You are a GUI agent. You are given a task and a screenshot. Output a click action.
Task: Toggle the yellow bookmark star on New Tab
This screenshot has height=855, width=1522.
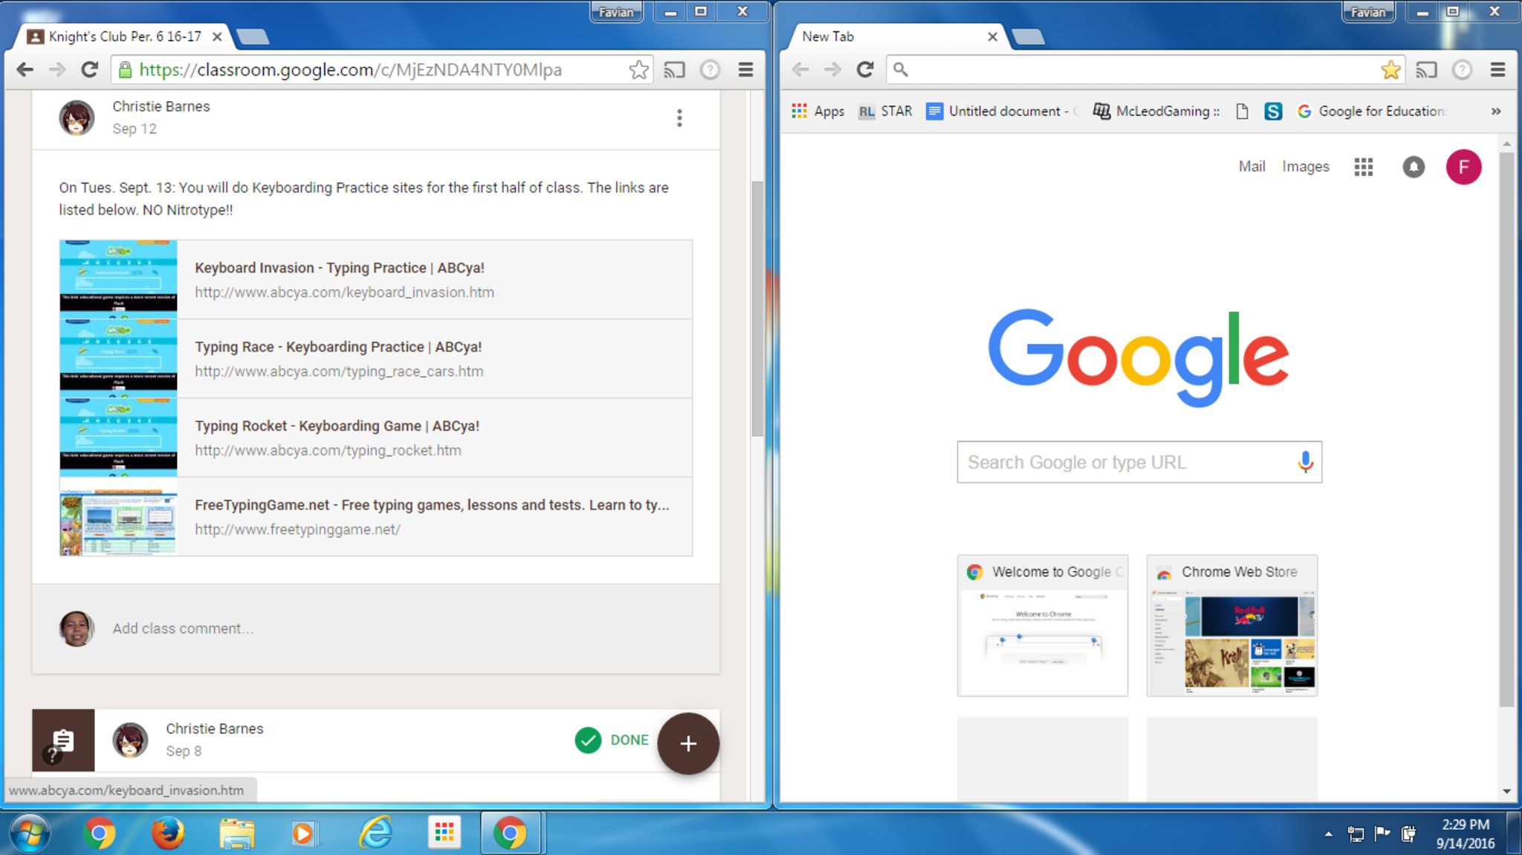click(1390, 70)
